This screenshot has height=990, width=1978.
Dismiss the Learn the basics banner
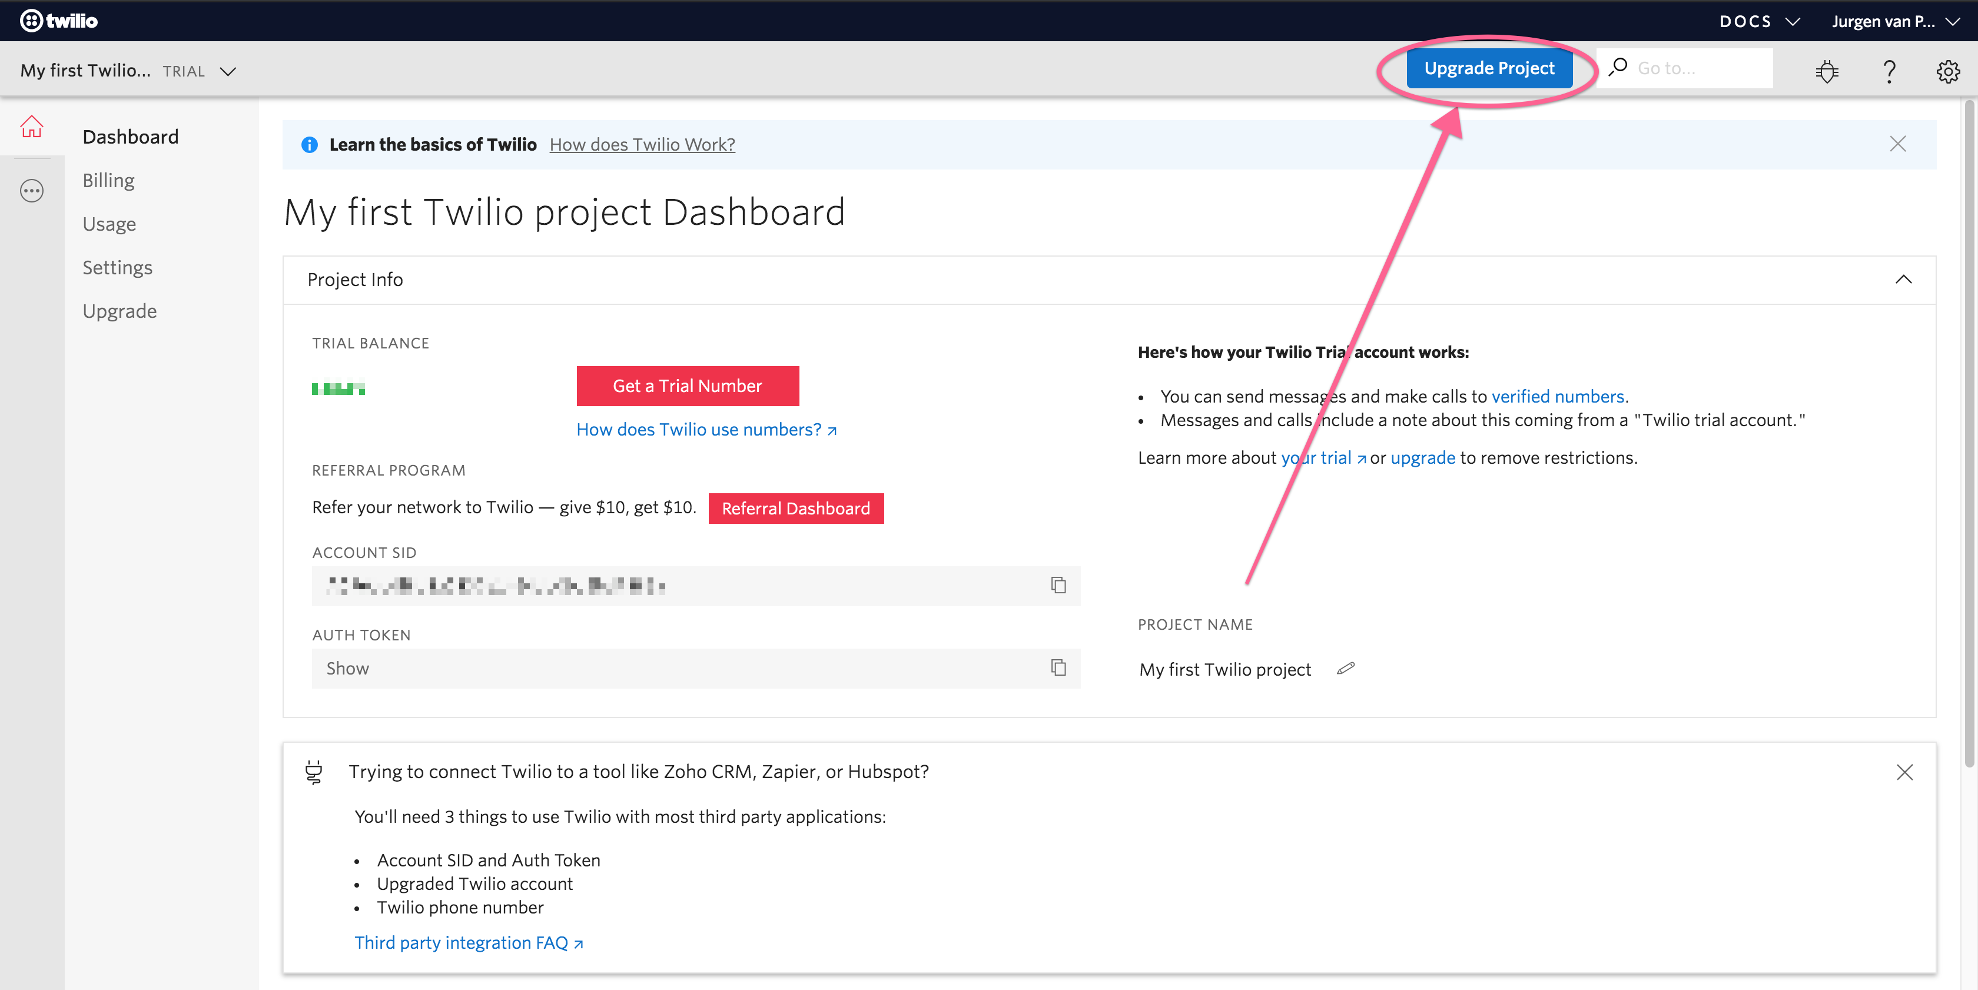[1897, 144]
